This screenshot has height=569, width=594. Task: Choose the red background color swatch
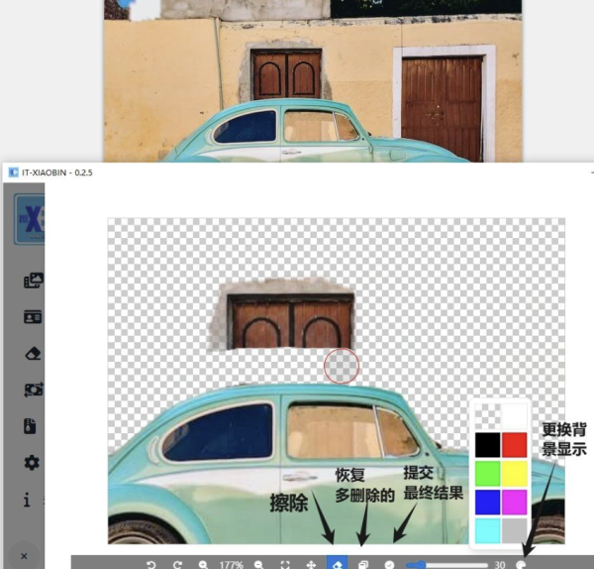pyautogui.click(x=514, y=444)
